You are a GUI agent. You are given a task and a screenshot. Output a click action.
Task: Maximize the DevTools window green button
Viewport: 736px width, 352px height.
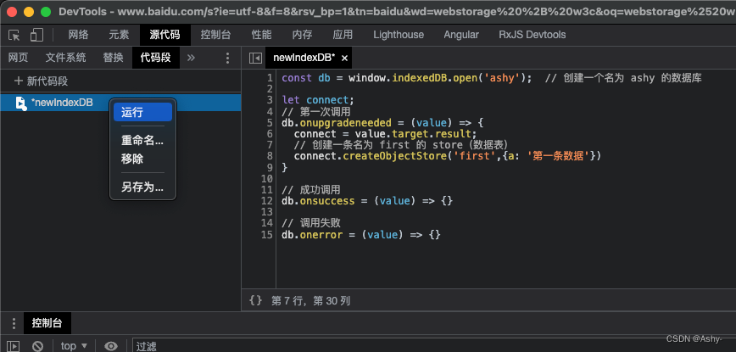(x=46, y=12)
